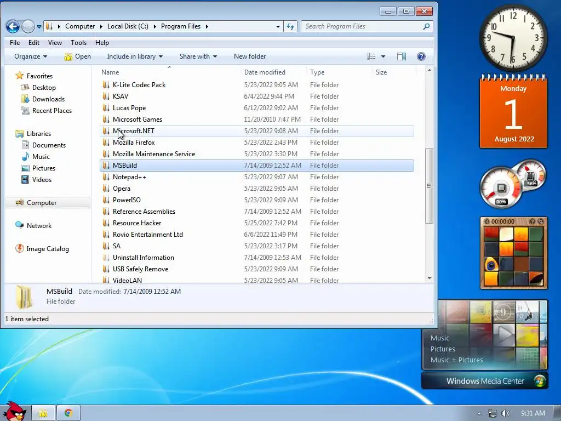Select the Microsoft Games folder icon
Screen dimensions: 561x421
pos(106,119)
